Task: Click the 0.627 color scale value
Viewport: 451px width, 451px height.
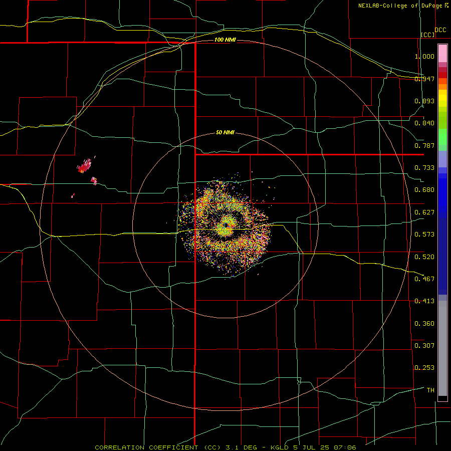Action: (x=424, y=212)
